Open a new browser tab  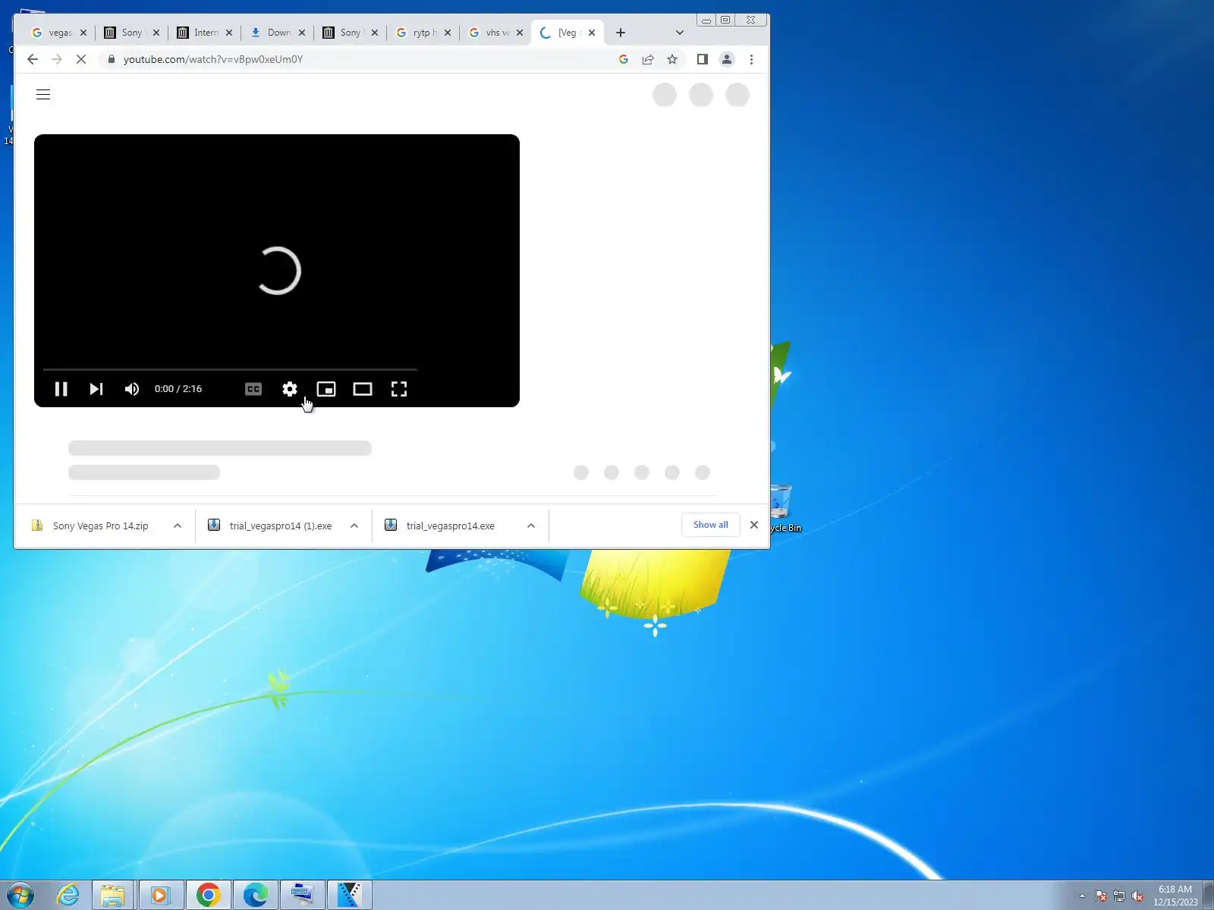point(621,33)
